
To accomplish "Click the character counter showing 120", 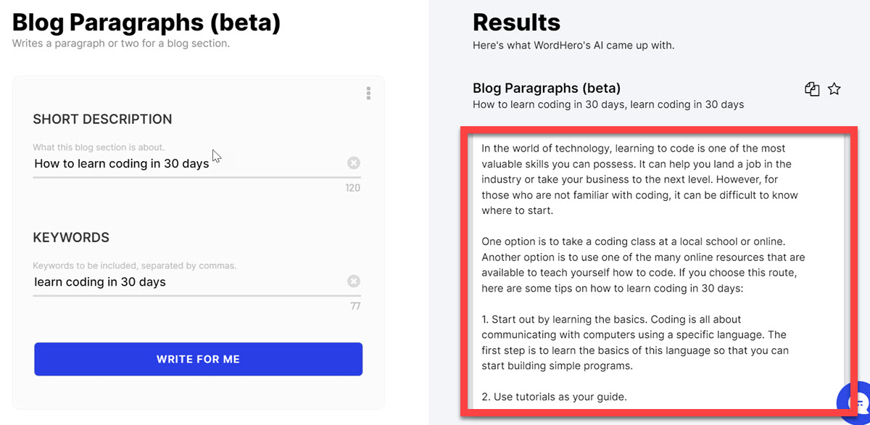I will coord(352,187).
